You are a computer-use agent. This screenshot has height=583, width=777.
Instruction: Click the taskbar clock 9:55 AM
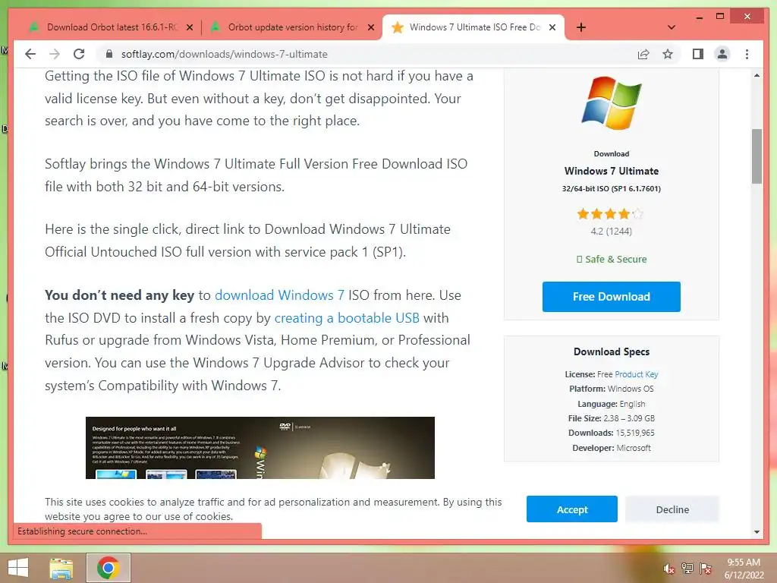(744, 568)
